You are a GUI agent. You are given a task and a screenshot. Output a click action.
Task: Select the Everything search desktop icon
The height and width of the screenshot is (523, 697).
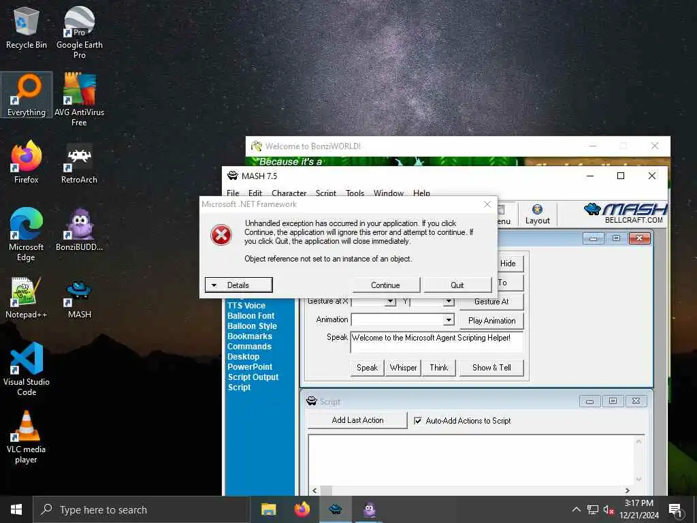click(27, 95)
